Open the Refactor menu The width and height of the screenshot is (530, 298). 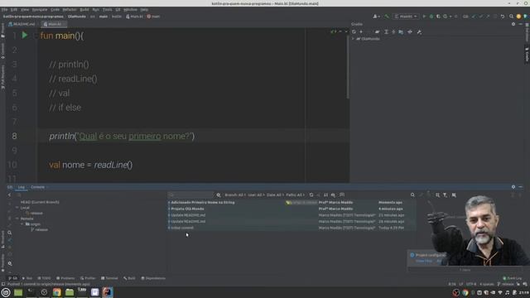(70, 9)
